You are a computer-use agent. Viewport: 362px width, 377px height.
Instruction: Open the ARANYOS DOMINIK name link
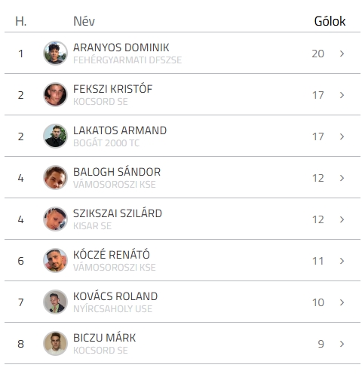point(121,48)
